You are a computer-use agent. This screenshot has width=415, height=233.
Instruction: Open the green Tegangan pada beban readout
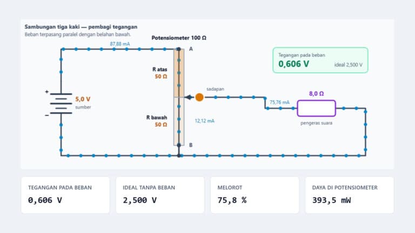click(320, 60)
